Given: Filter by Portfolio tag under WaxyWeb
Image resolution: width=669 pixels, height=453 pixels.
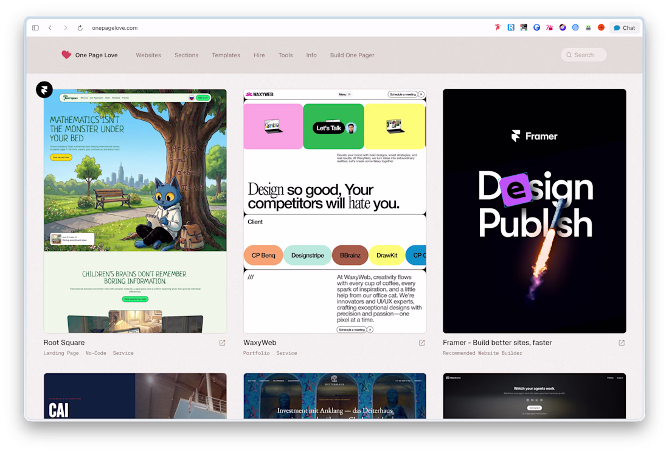Looking at the screenshot, I should click(257, 353).
